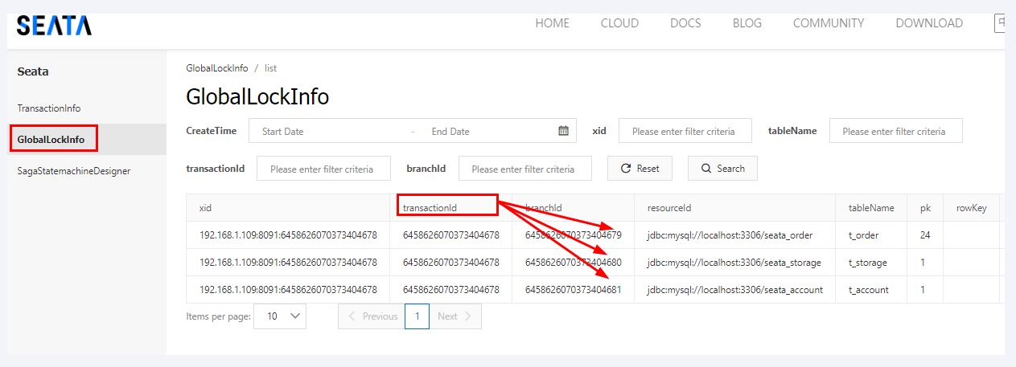Click the Start Date input

(x=330, y=131)
